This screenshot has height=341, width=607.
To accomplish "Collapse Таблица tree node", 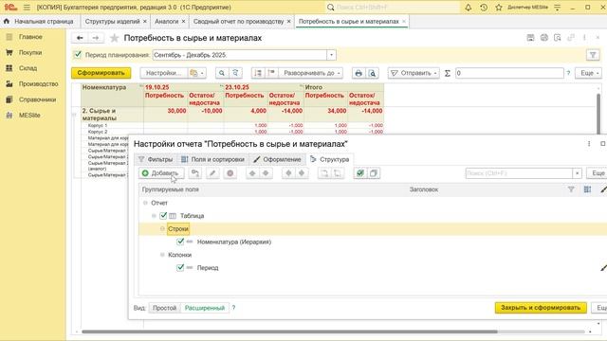I will tap(154, 216).
